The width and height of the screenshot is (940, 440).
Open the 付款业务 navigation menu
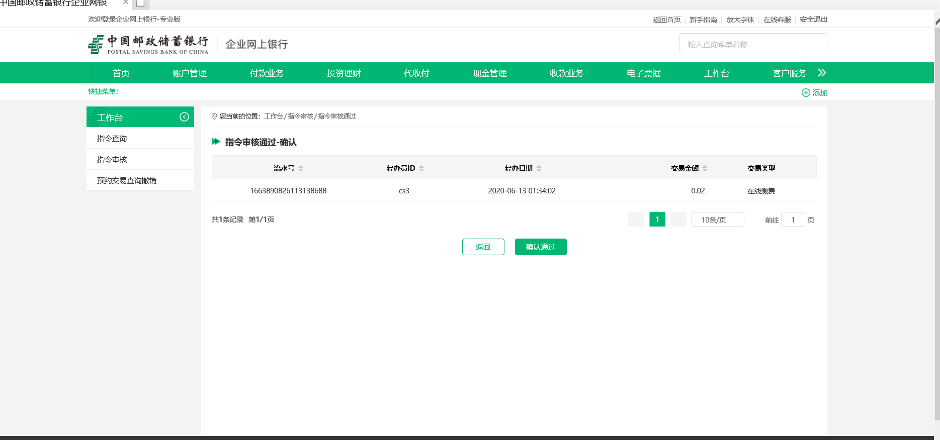267,73
